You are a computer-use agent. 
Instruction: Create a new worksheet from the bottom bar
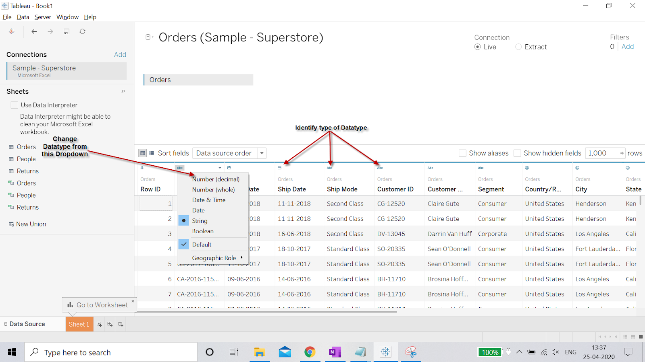99,324
